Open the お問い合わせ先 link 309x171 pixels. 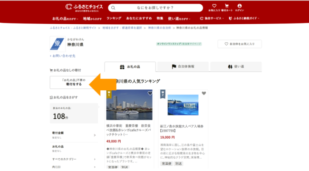point(63,56)
